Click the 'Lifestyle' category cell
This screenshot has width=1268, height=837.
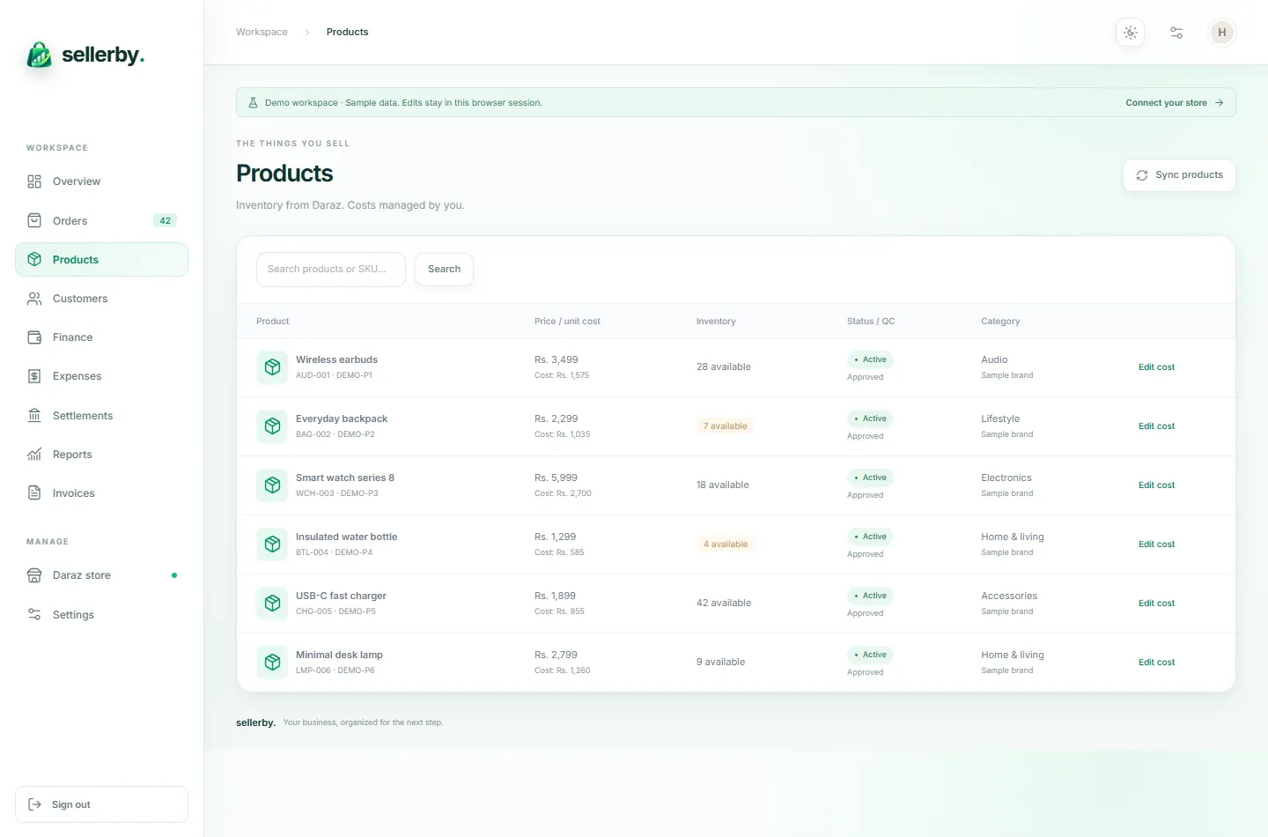click(1000, 418)
